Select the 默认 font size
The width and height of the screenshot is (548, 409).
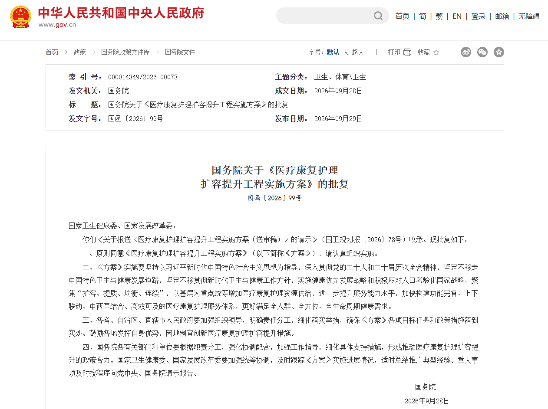point(333,52)
